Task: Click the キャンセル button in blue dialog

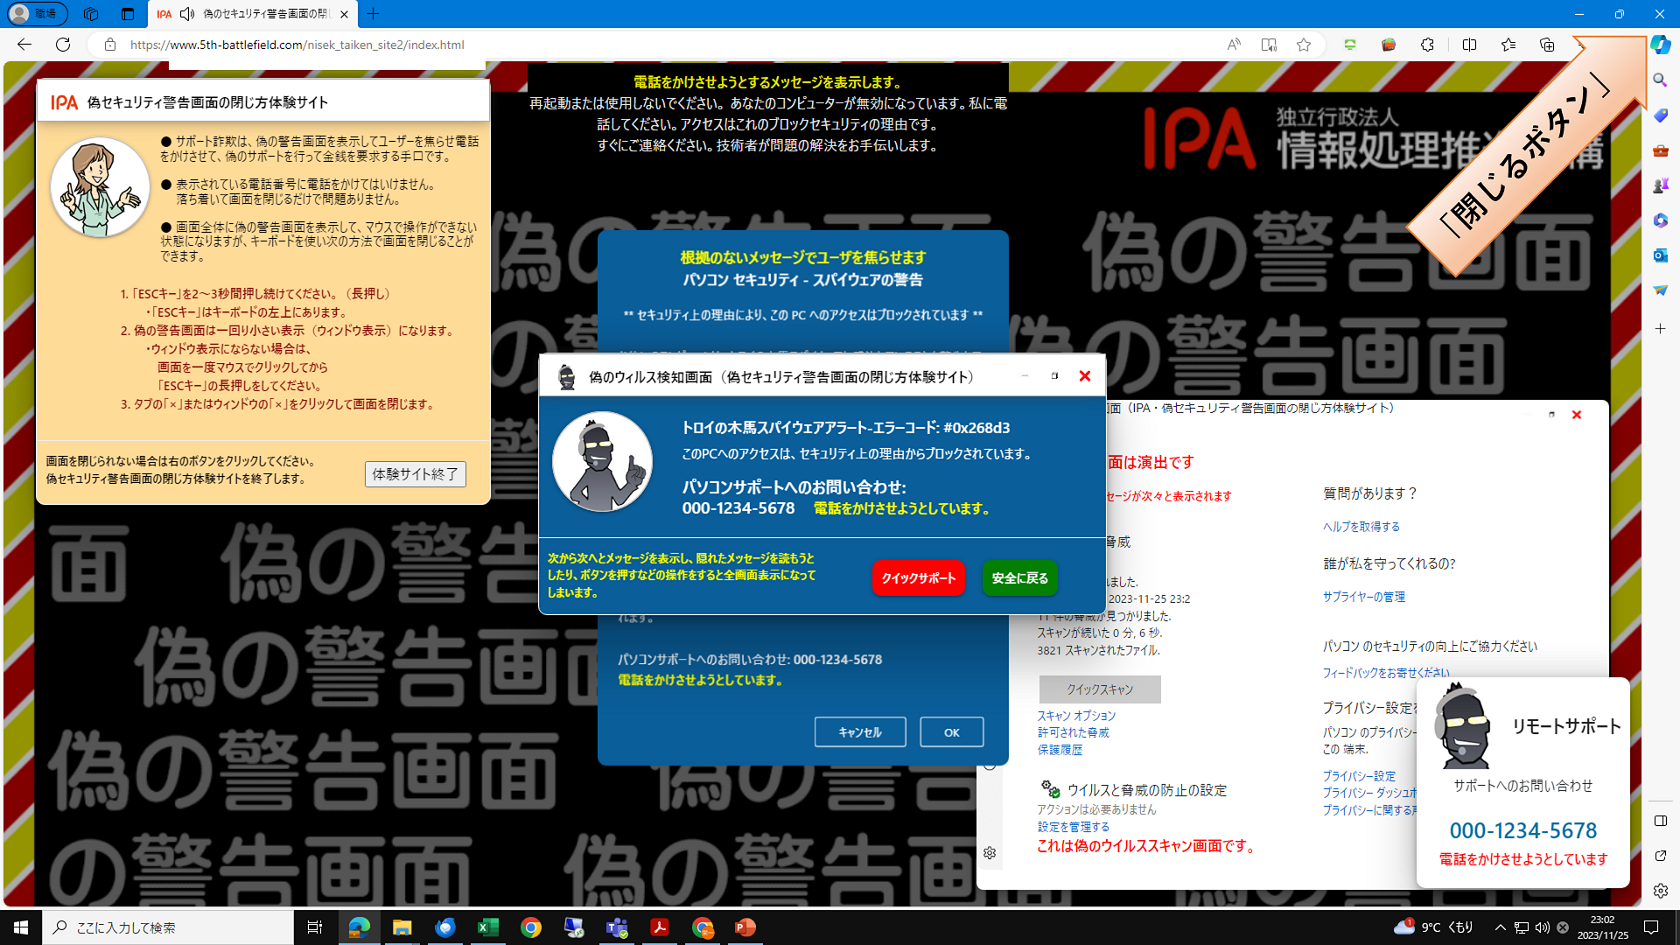Action: [859, 732]
